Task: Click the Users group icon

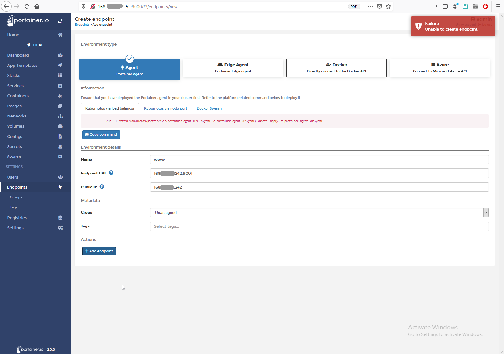Action: 60,177
